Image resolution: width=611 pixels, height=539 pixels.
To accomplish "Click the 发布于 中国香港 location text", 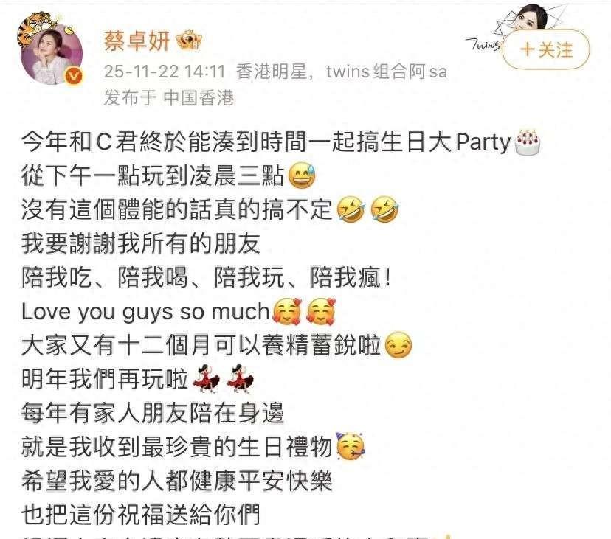I will [168, 98].
